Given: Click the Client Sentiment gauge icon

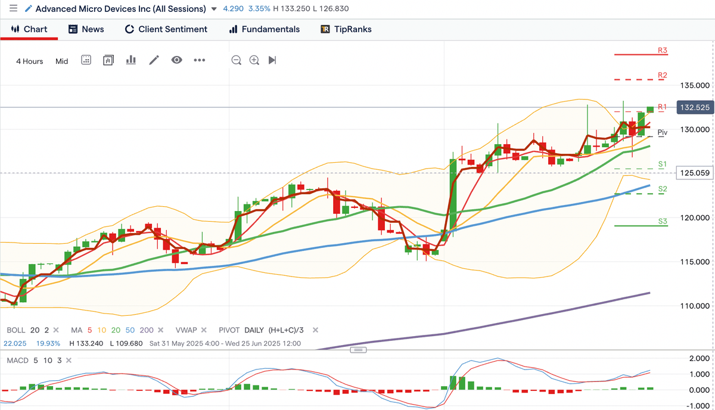Looking at the screenshot, I should coord(129,29).
